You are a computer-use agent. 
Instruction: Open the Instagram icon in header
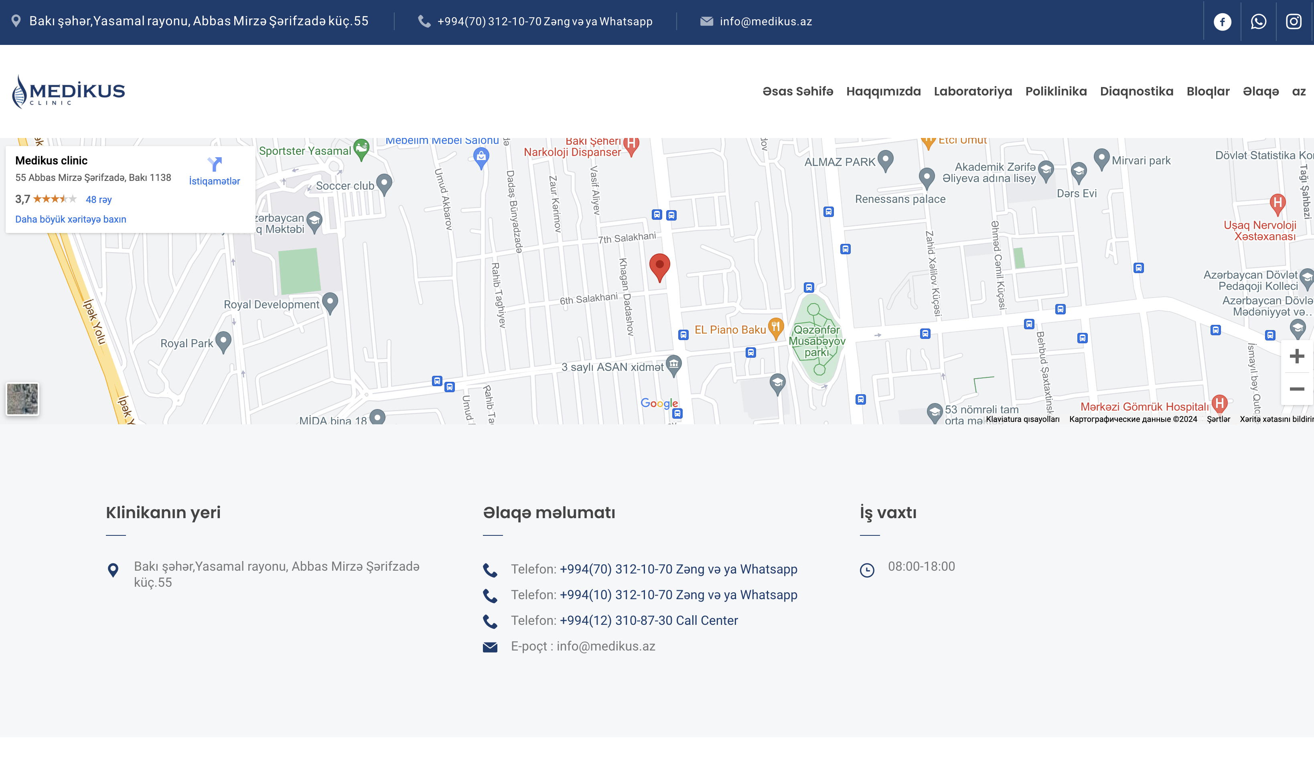click(1294, 21)
